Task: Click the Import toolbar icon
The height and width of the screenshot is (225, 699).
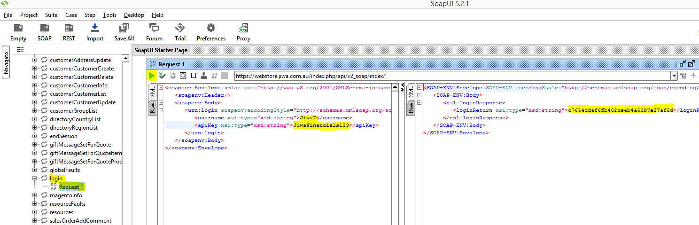Action: (x=94, y=31)
